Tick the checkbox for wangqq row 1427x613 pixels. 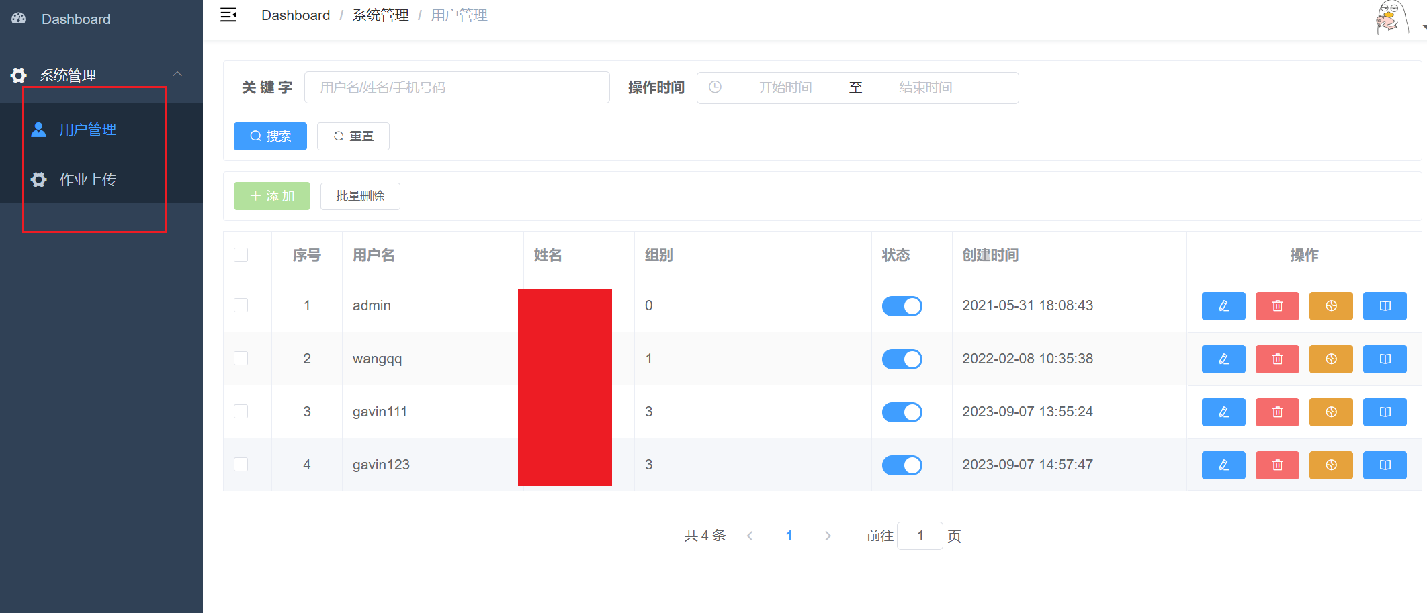pyautogui.click(x=241, y=359)
